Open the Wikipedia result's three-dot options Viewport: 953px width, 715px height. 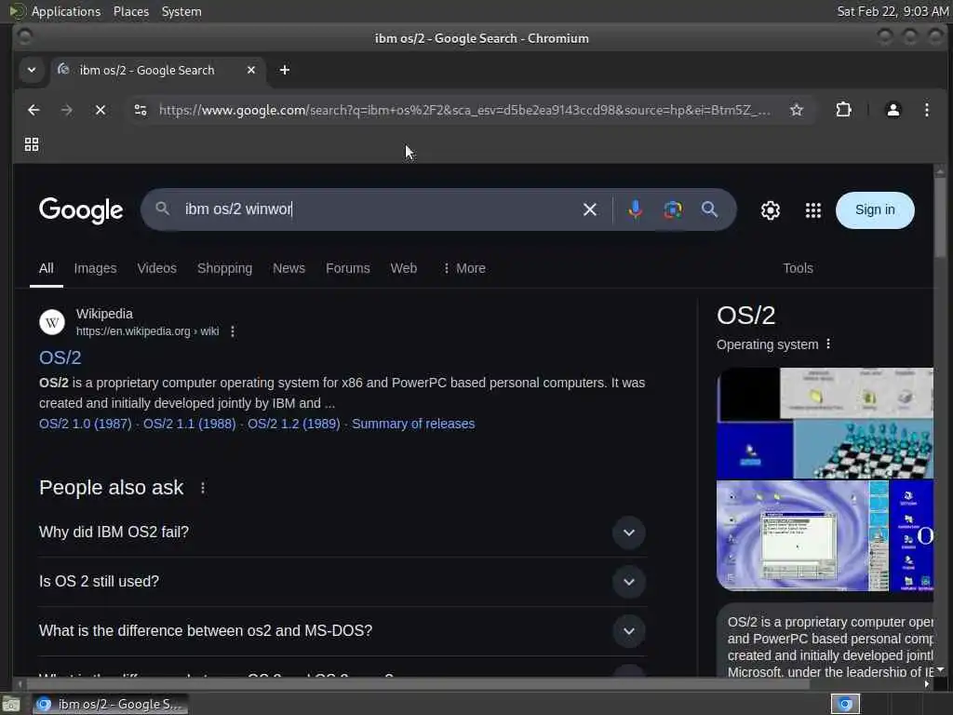point(232,331)
